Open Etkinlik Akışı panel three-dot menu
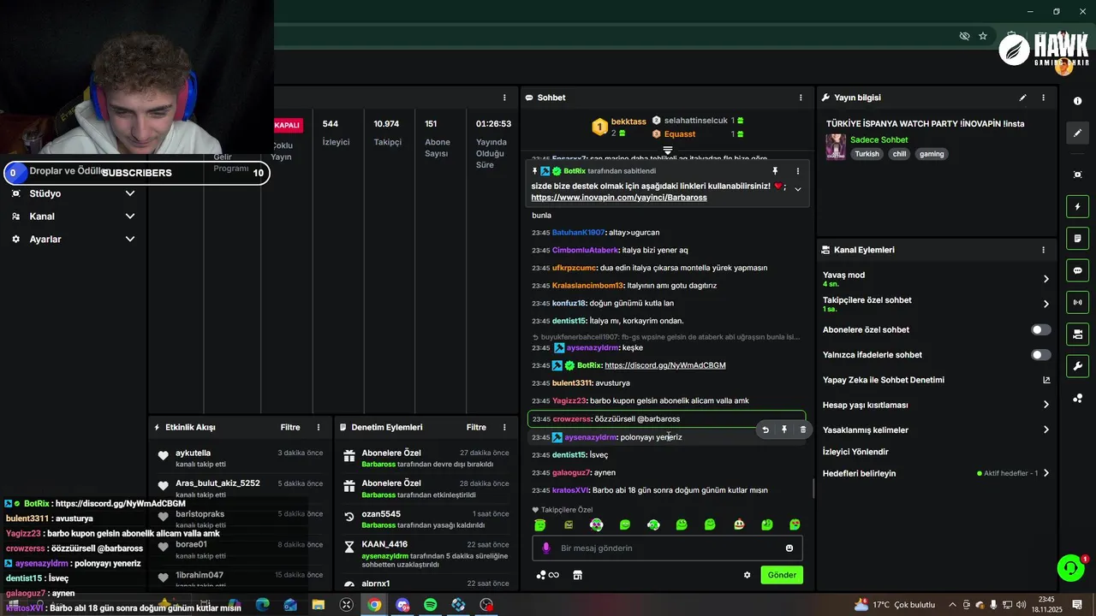 (x=319, y=427)
